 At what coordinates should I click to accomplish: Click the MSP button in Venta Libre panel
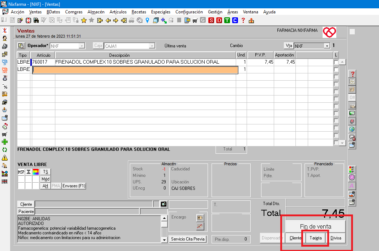21,172
